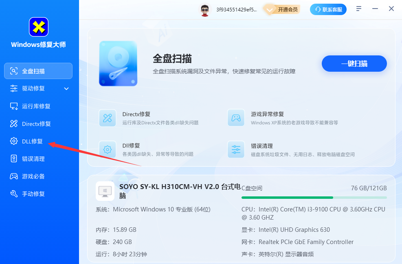Click the 76 GB/121GB disk value
The height and width of the screenshot is (264, 402).
pyautogui.click(x=369, y=188)
